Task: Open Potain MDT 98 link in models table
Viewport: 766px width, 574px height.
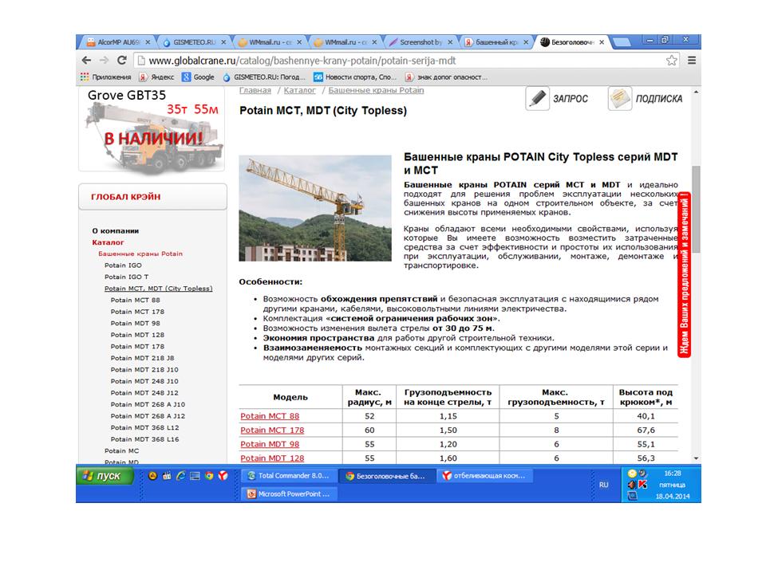Action: pyautogui.click(x=270, y=444)
